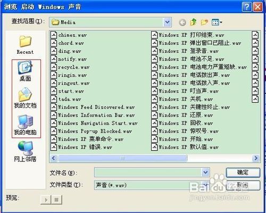Expand the 查找范围 Media dropdown

click(x=167, y=22)
